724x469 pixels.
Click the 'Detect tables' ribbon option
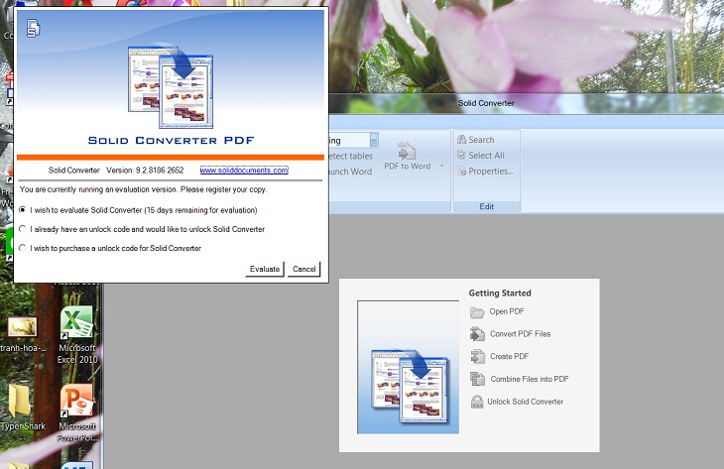coord(351,156)
